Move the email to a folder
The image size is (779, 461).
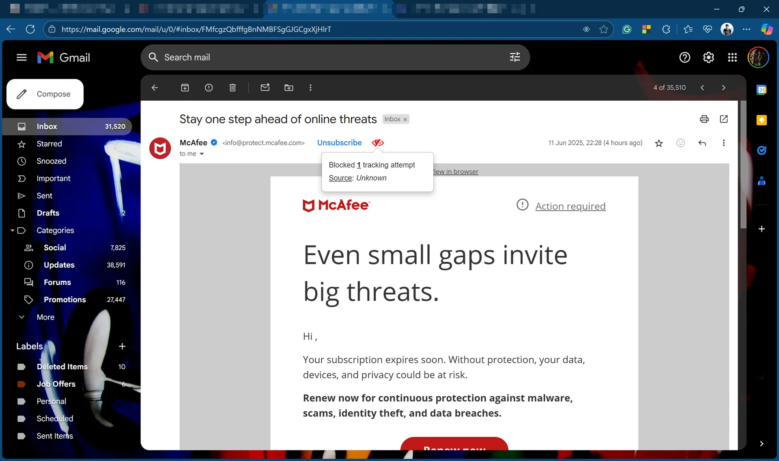(289, 88)
